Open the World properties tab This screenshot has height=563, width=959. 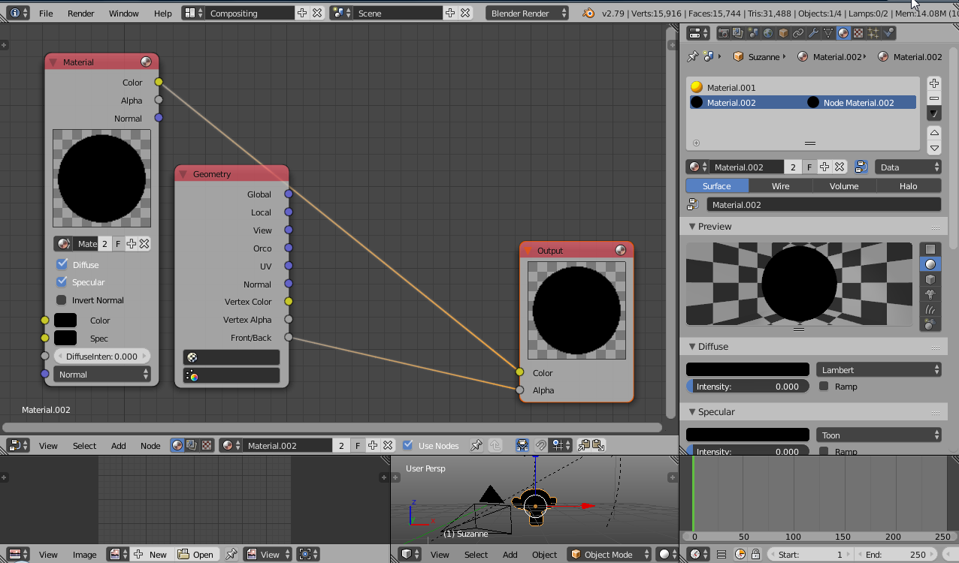click(x=768, y=33)
